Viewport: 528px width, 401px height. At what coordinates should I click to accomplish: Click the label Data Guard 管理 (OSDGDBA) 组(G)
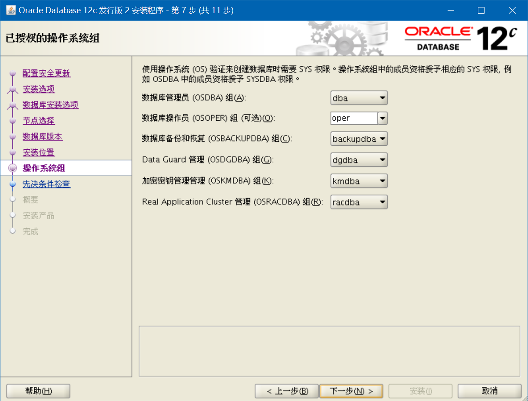coord(208,160)
